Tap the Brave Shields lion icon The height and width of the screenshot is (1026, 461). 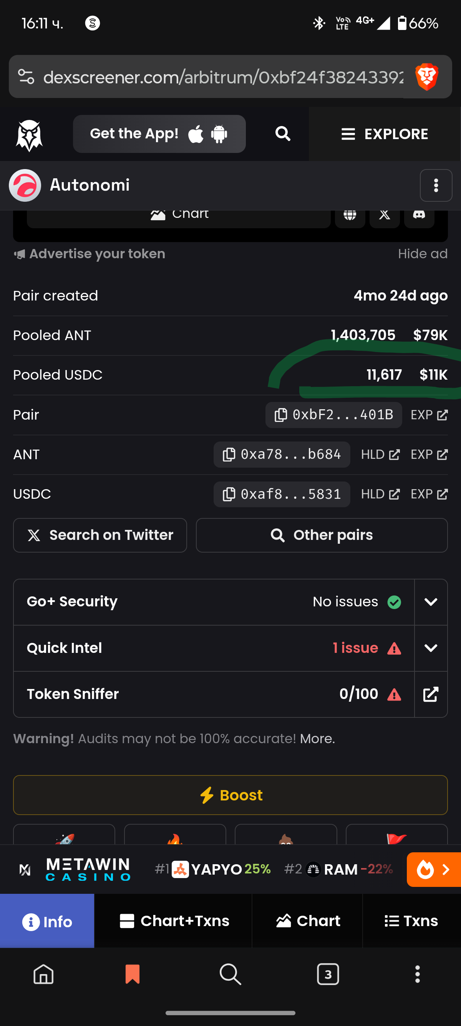[x=426, y=76]
